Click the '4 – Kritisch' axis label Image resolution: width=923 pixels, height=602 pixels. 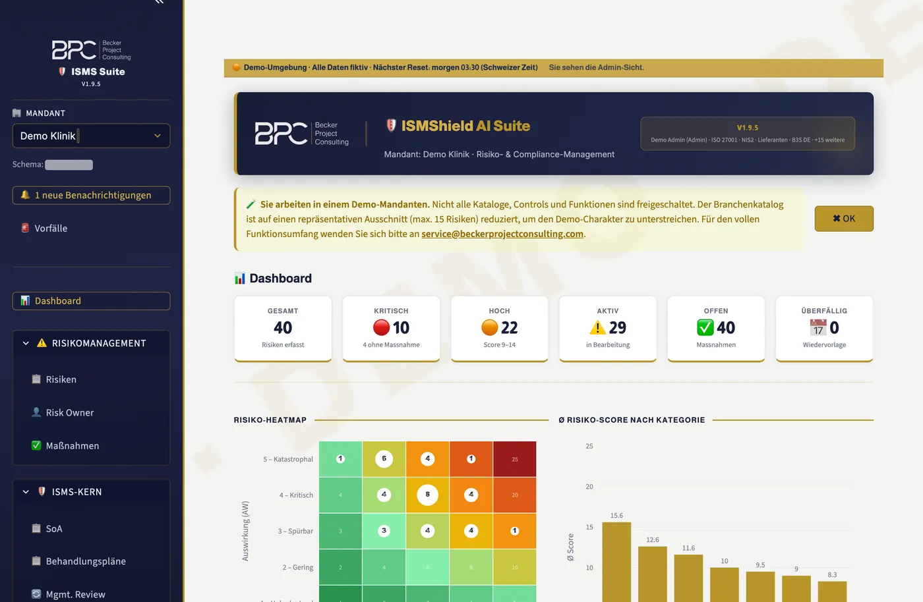click(296, 495)
